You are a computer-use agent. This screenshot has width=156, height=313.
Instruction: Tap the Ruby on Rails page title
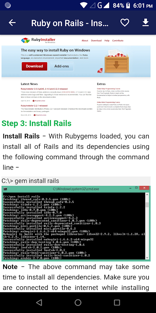coord(70,23)
